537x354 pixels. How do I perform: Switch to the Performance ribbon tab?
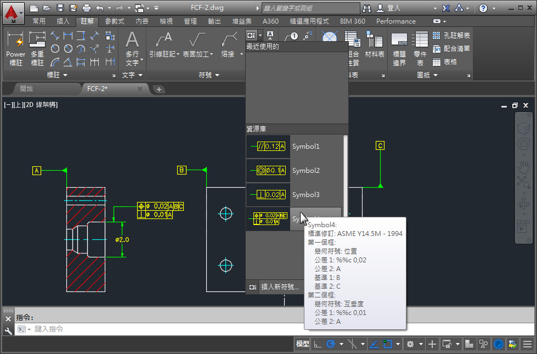click(396, 21)
